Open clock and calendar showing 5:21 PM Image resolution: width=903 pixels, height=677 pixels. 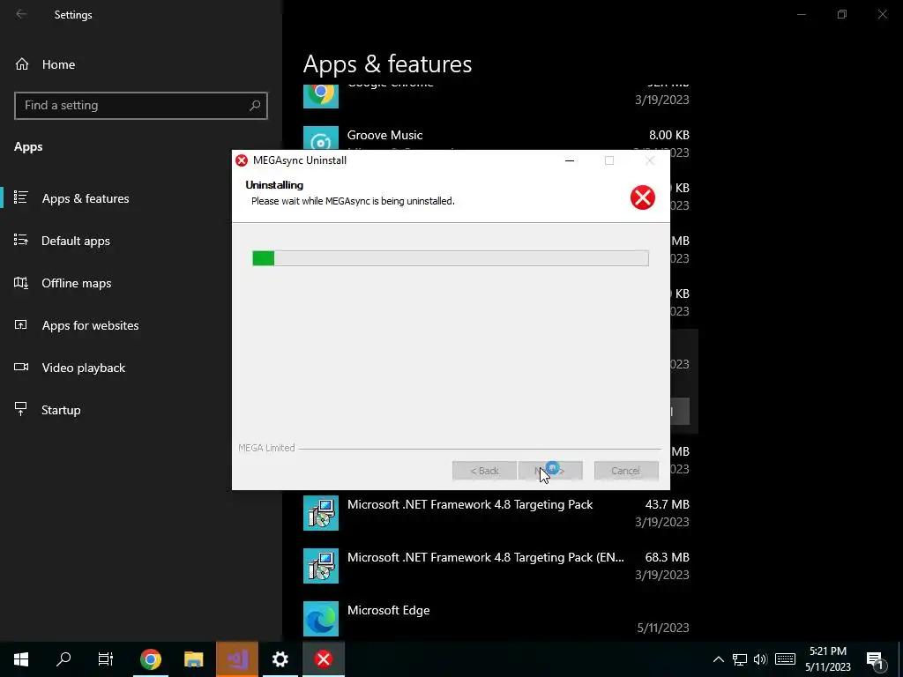(828, 659)
